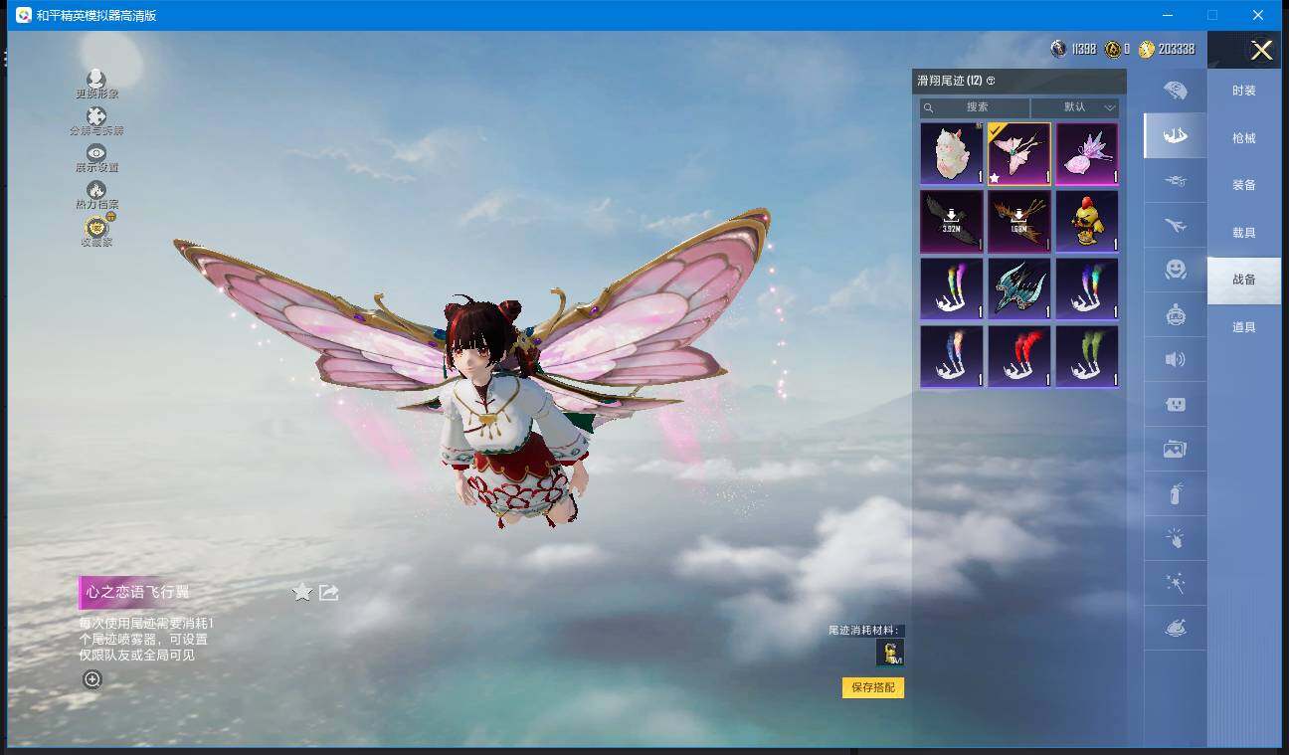Share the 心之恋语飞行翼 item
The width and height of the screenshot is (1289, 755).
point(329,593)
